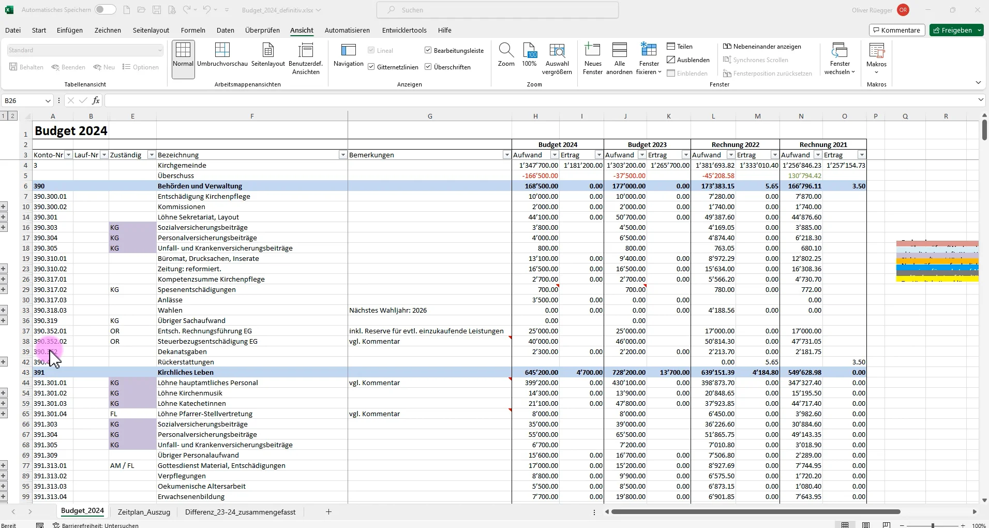Click the new document icon

tap(127, 10)
